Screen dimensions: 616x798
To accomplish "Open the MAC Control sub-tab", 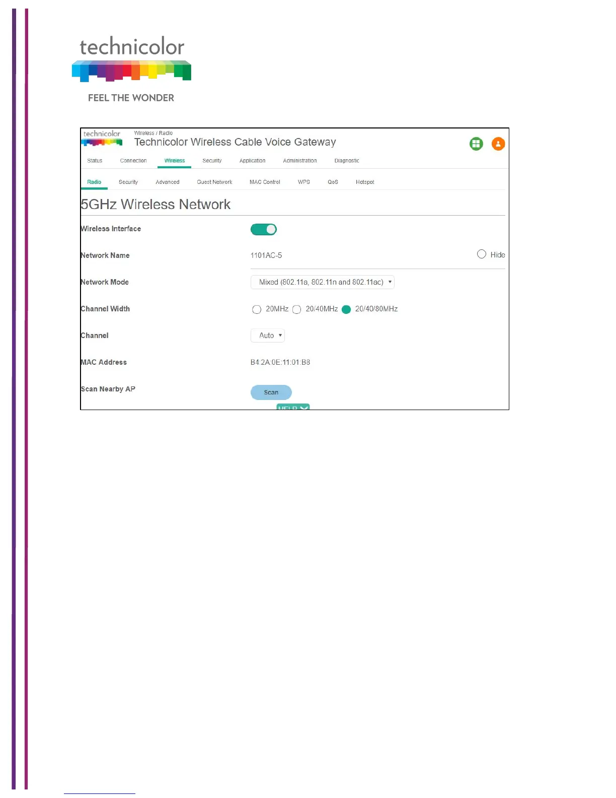I will (x=265, y=182).
